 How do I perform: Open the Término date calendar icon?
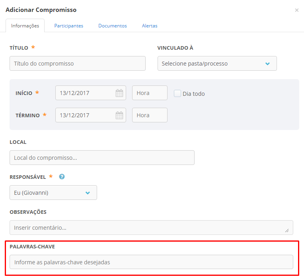[x=119, y=115]
